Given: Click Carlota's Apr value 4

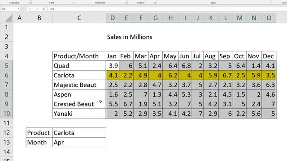Looking at the screenshot, I should pos(156,75).
